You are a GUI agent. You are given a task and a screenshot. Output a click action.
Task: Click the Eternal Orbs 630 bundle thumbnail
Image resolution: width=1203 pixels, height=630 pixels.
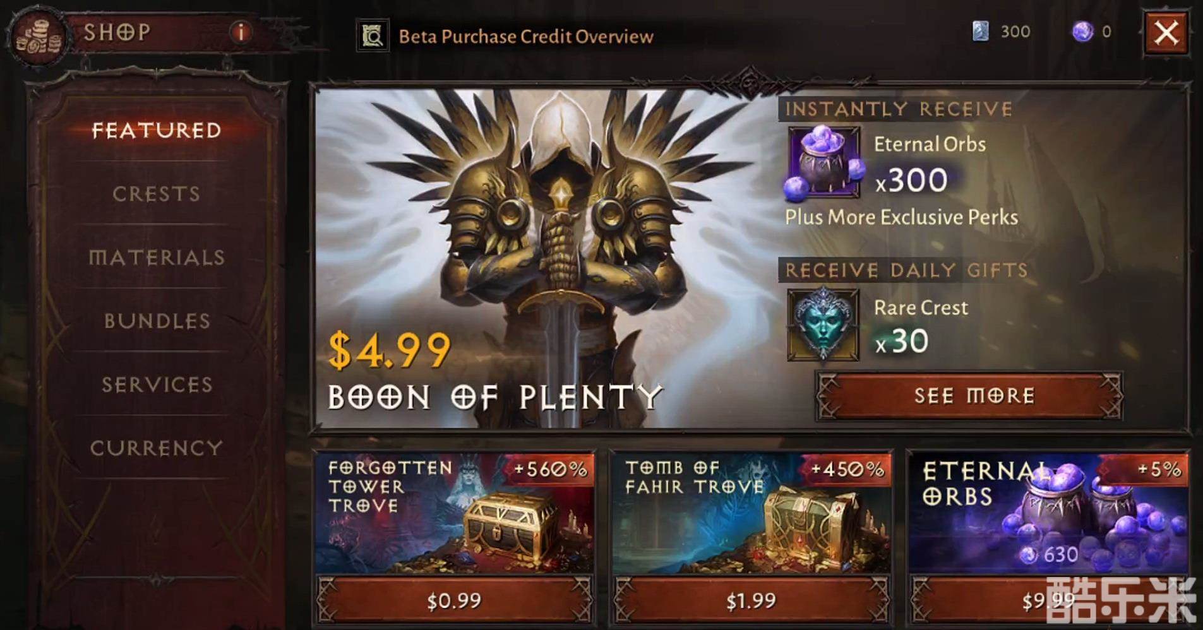(x=1048, y=513)
